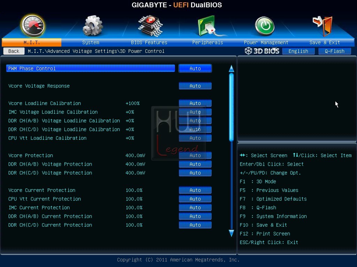This screenshot has width=357, height=267.
Task: Go to the Peripherals tab
Action: [x=208, y=42]
